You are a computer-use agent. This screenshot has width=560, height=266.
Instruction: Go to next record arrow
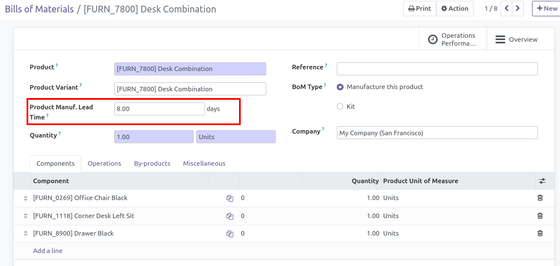click(518, 8)
